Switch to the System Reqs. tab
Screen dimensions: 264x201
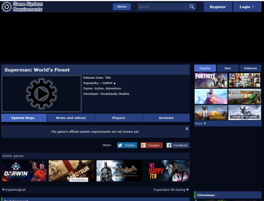pos(24,118)
